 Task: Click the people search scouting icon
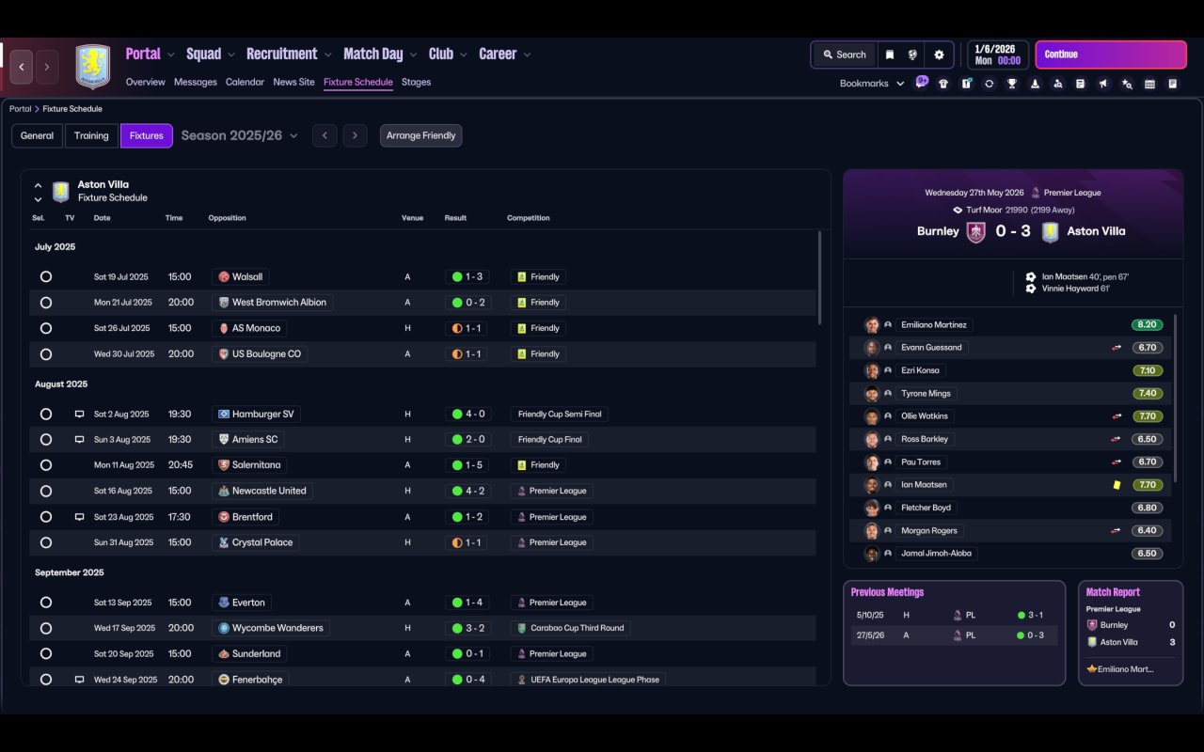tap(1058, 84)
